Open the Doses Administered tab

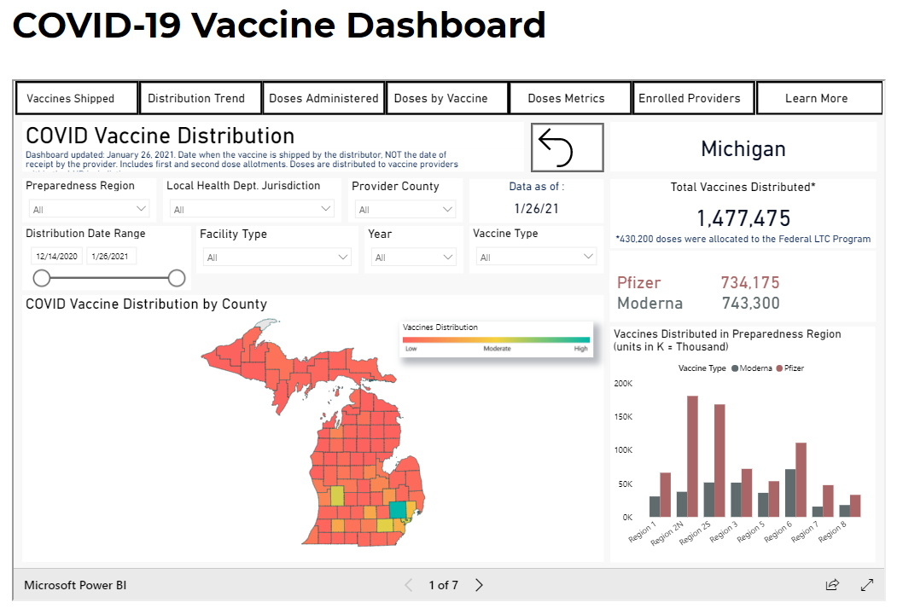click(x=323, y=97)
